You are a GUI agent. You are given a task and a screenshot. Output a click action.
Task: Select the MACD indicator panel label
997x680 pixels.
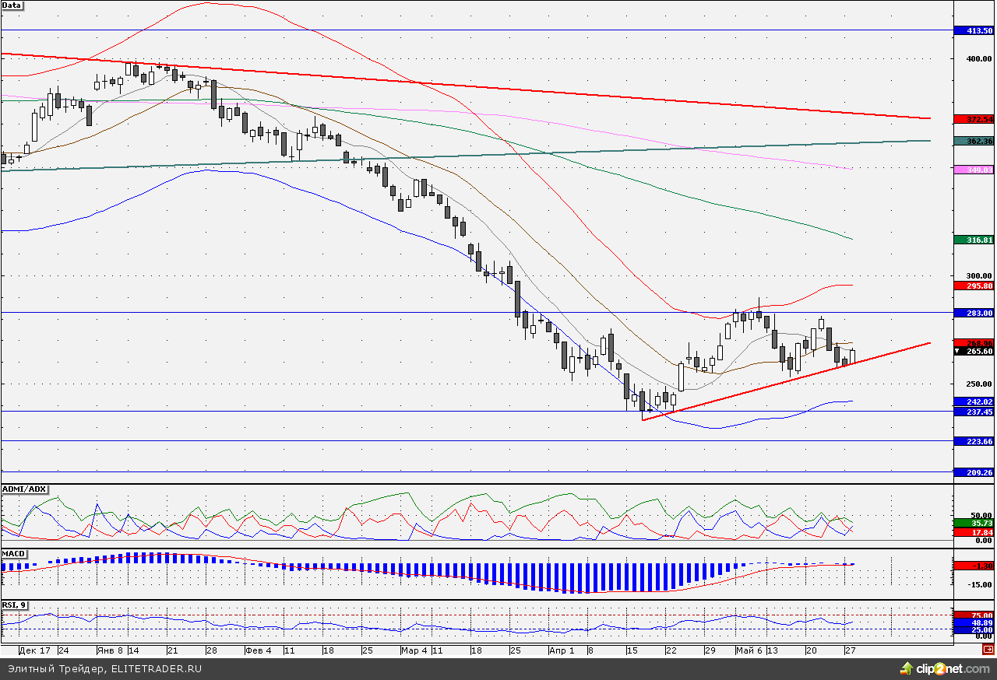(x=13, y=553)
